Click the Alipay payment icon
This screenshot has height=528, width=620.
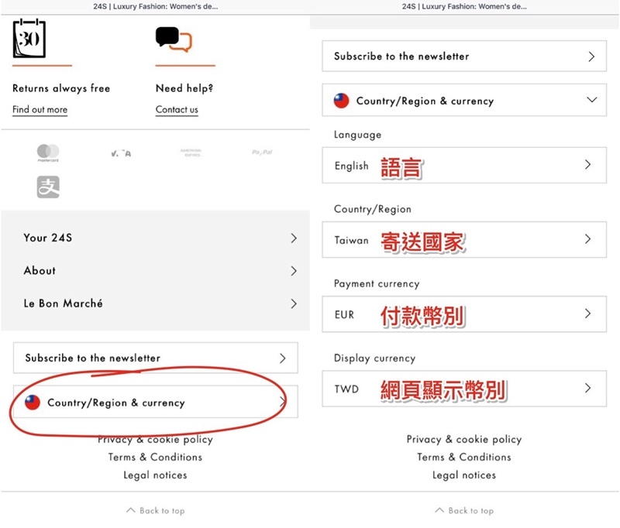[x=48, y=187]
